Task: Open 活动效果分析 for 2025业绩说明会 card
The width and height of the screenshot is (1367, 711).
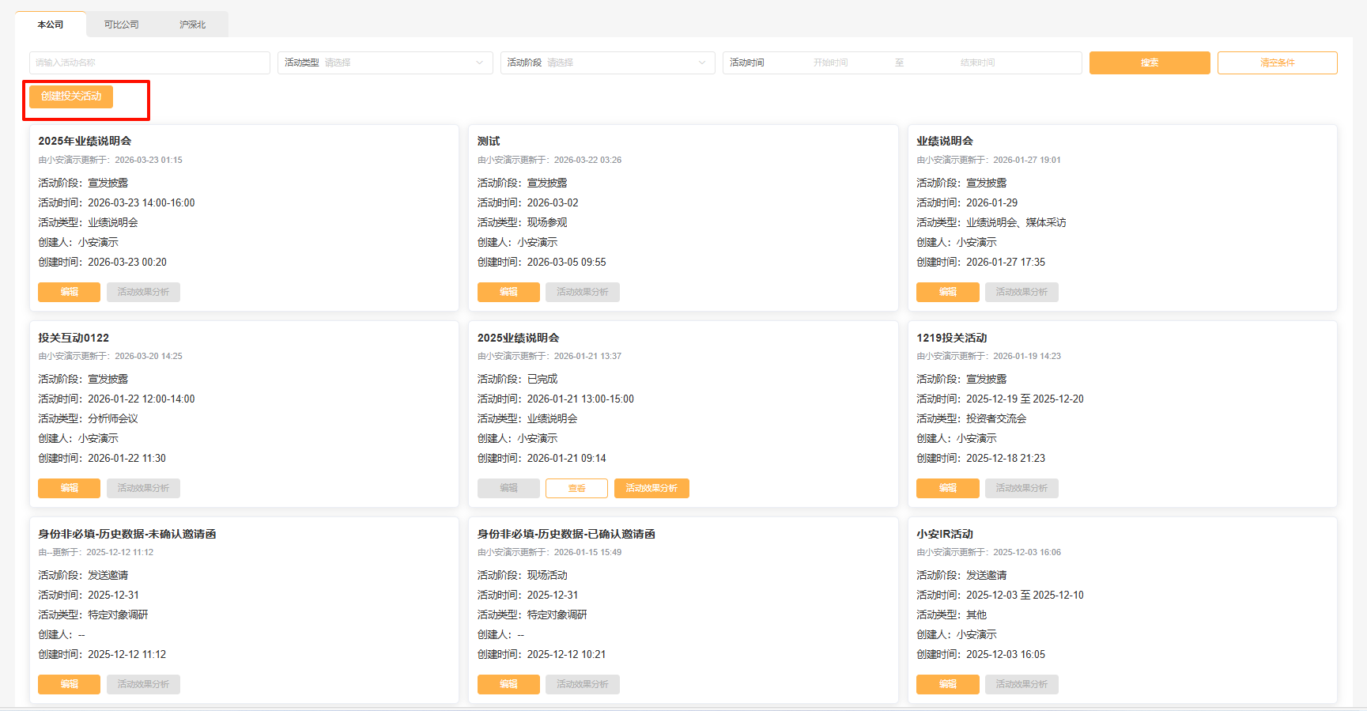Action: point(651,488)
